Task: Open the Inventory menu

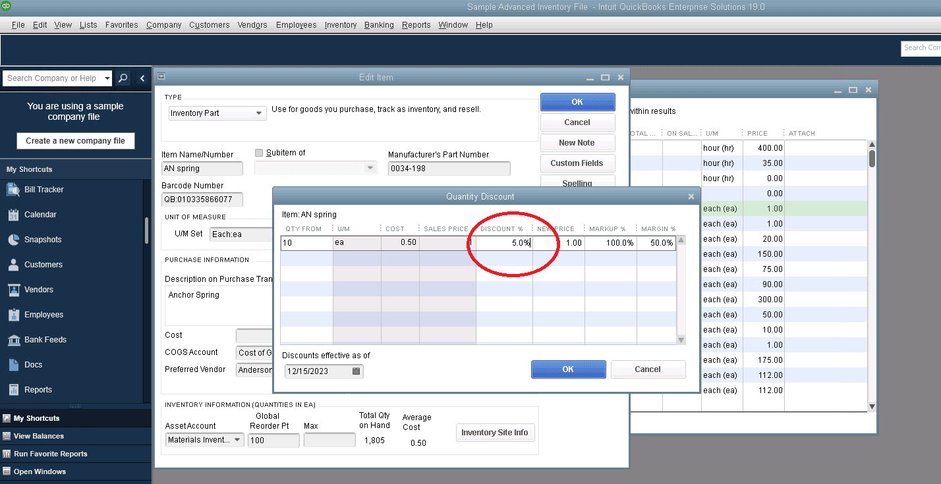Action: [340, 25]
